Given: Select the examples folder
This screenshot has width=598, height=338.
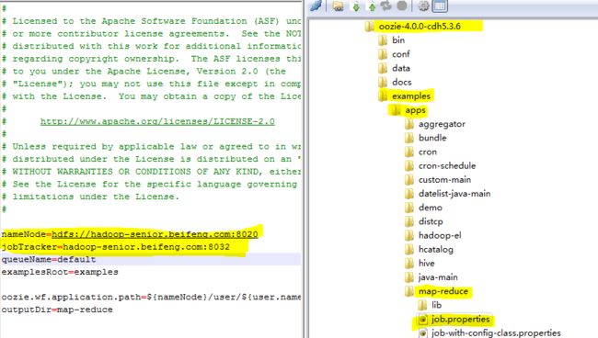Looking at the screenshot, I should pyautogui.click(x=410, y=96).
